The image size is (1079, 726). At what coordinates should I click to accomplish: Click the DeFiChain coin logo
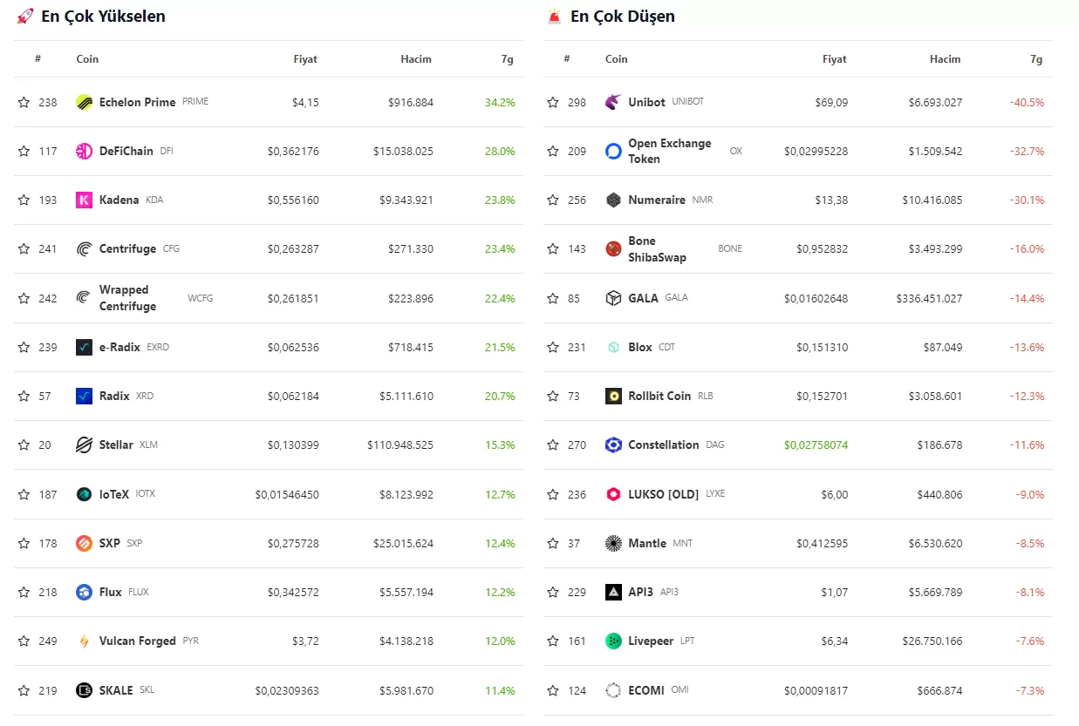84,151
